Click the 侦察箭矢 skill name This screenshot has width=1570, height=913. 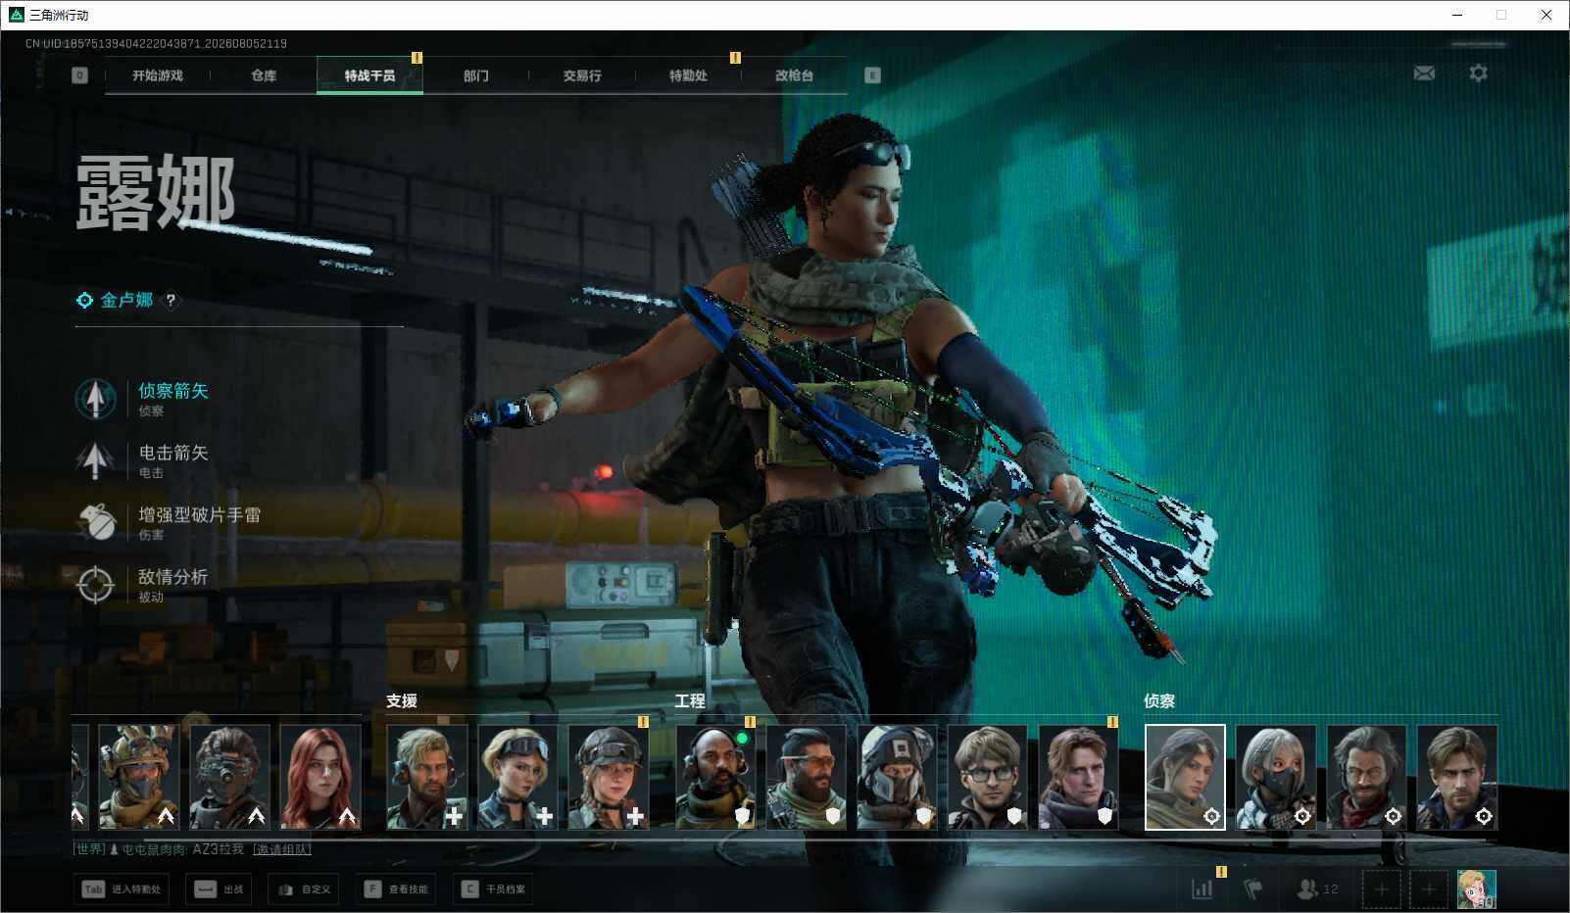(x=173, y=391)
